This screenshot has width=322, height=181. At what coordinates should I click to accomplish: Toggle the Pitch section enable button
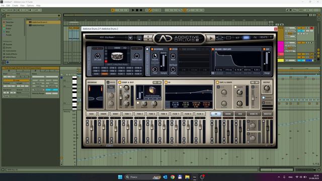pyautogui.click(x=170, y=49)
